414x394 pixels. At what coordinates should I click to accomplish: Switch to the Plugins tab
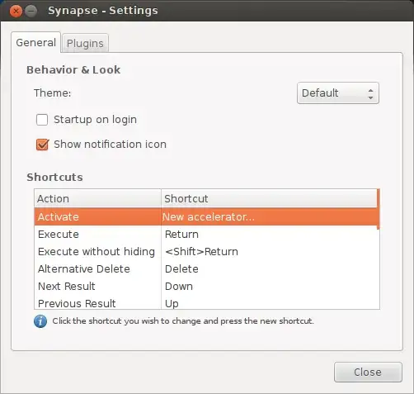[x=85, y=43]
